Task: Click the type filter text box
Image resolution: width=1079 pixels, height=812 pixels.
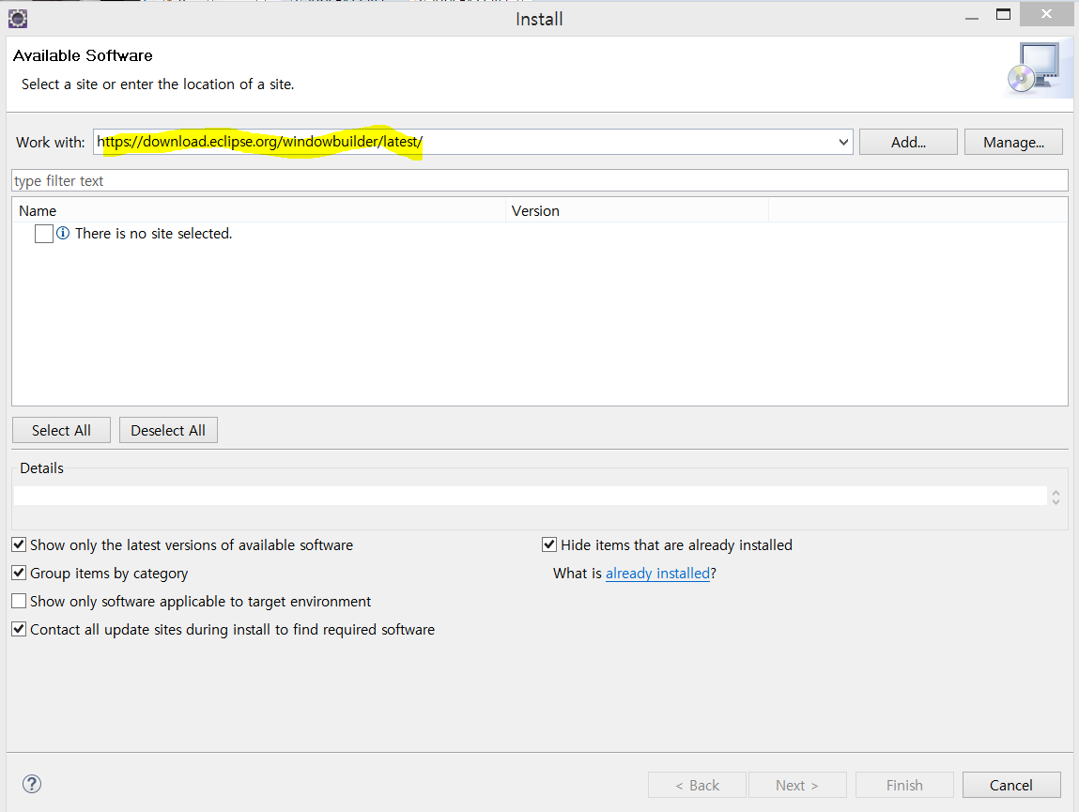Action: [539, 181]
